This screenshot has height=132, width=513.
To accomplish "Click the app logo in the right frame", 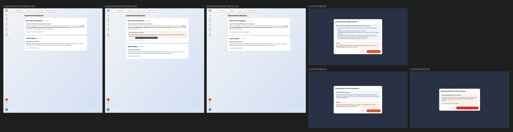I will (x=210, y=11).
